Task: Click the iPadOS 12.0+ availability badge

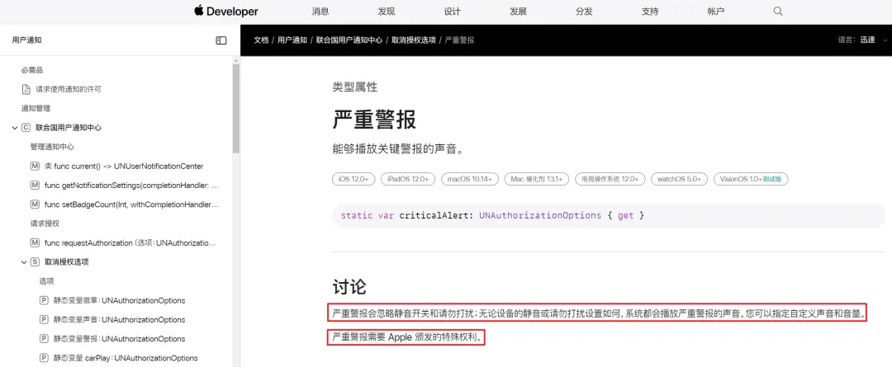Action: (408, 179)
